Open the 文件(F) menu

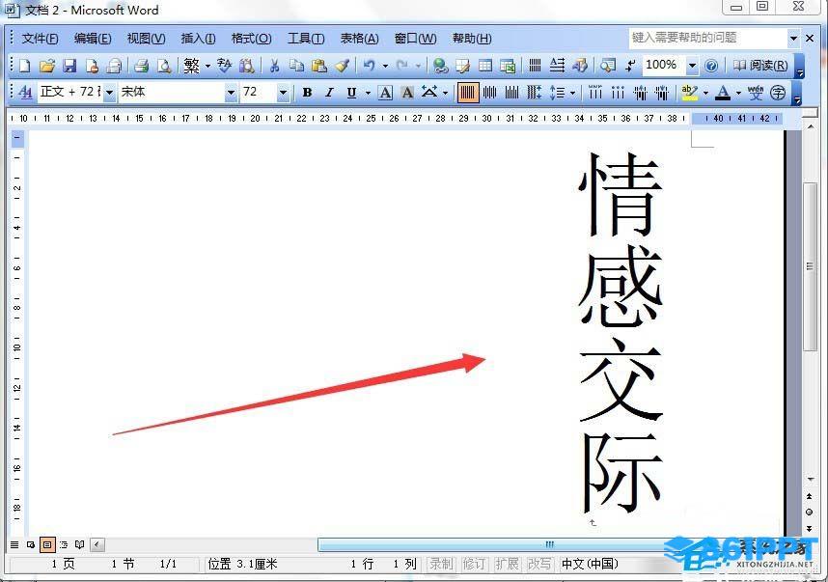click(40, 39)
